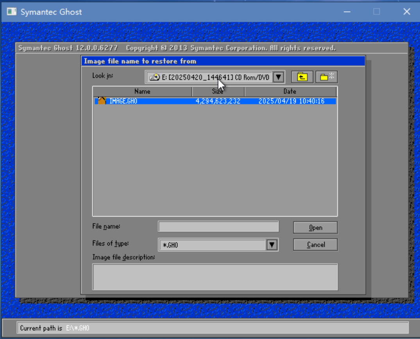Click the file size 4,294,623,232
The image size is (420, 339).
(x=218, y=101)
